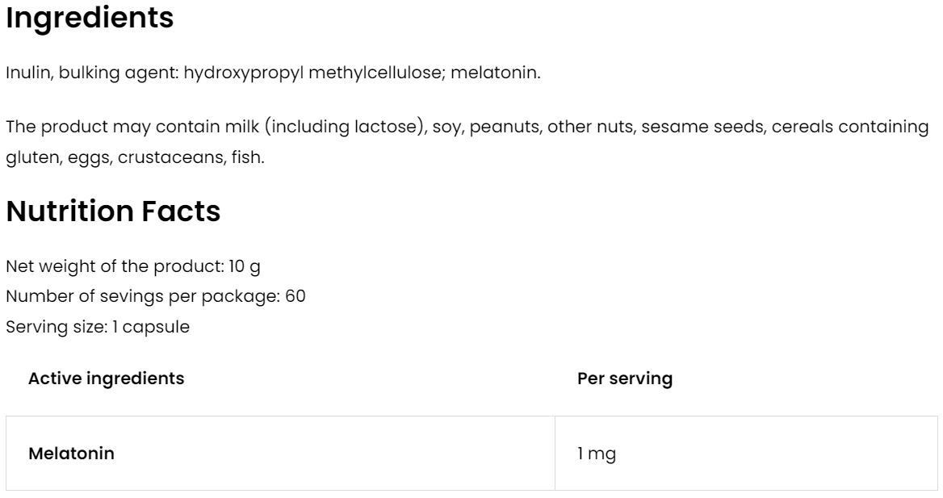The height and width of the screenshot is (498, 943).
Task: Click the Ingredients heading
Action: [90, 19]
